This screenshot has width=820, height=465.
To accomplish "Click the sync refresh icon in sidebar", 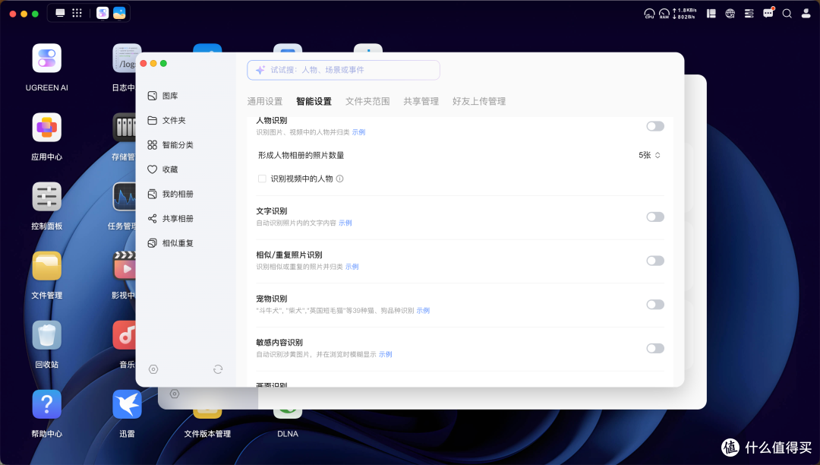I will [x=218, y=369].
